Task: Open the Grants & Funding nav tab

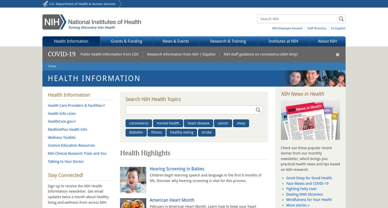Action: [127, 41]
